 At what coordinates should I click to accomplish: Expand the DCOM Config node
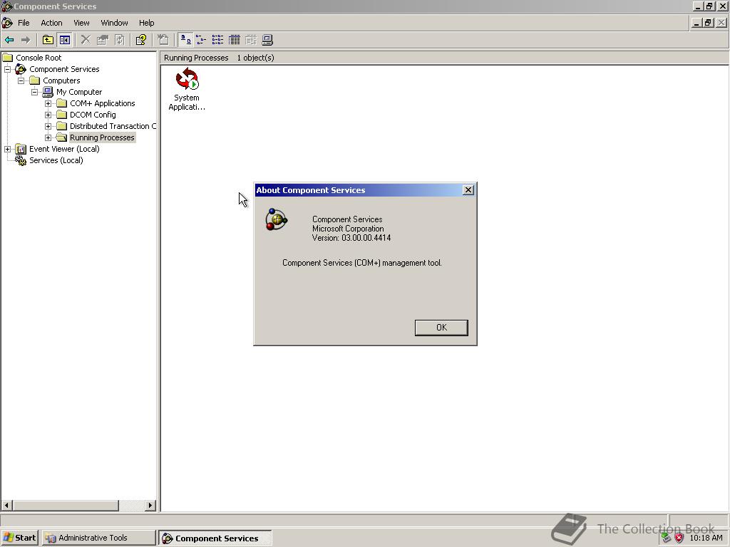tap(48, 115)
